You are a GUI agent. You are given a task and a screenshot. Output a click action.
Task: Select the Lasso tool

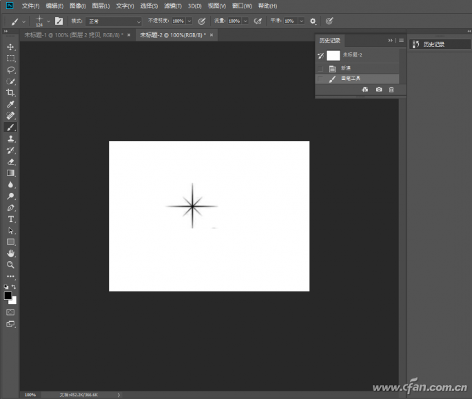click(10, 70)
